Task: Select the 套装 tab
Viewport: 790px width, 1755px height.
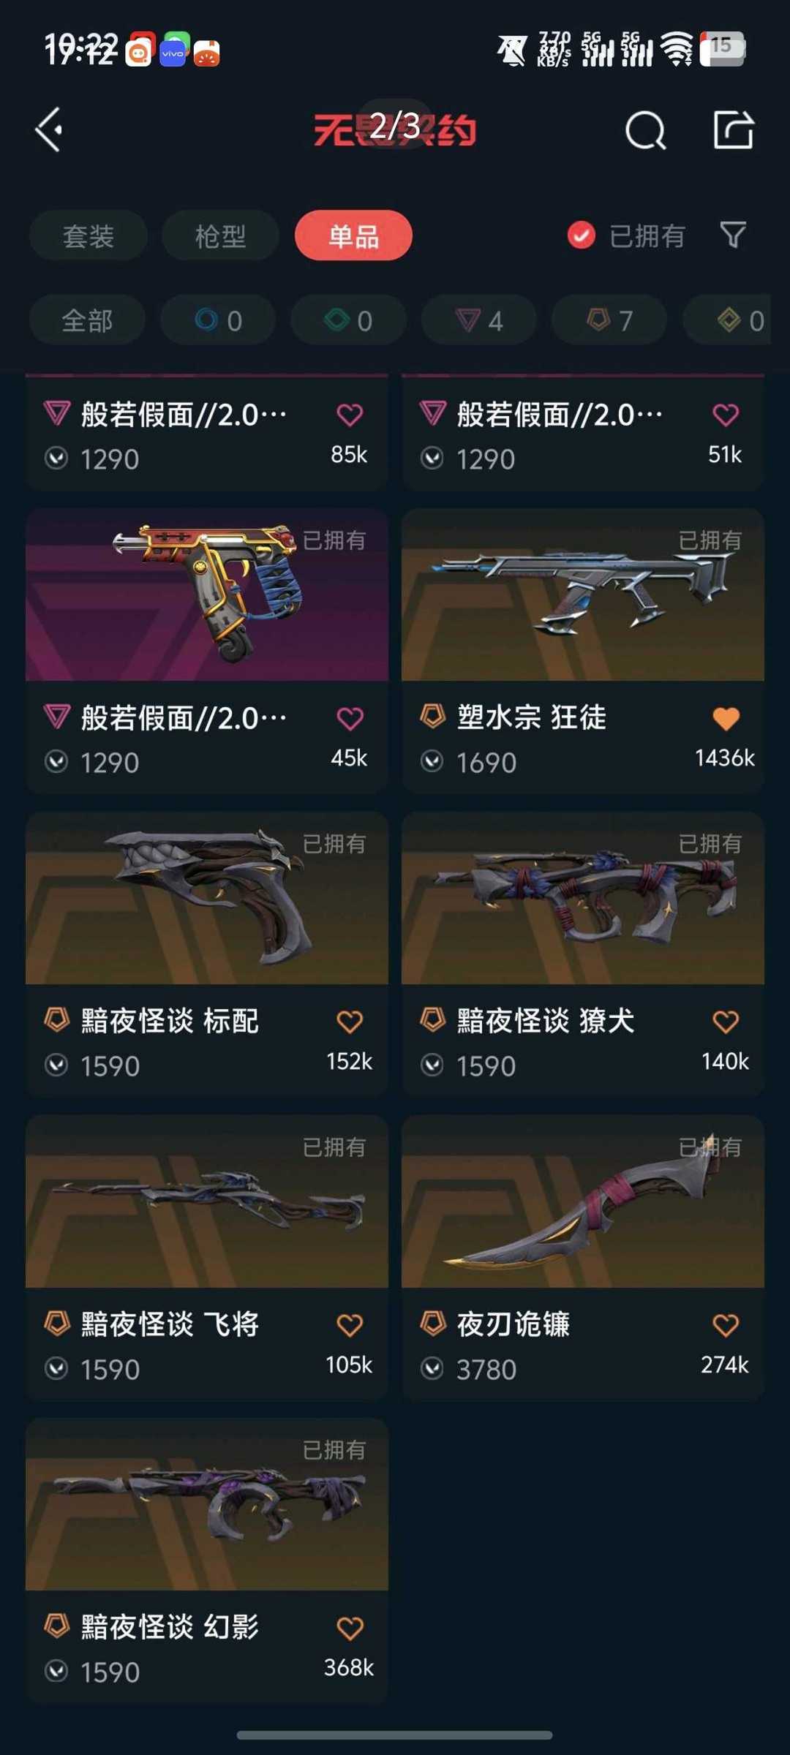Action: (x=89, y=235)
